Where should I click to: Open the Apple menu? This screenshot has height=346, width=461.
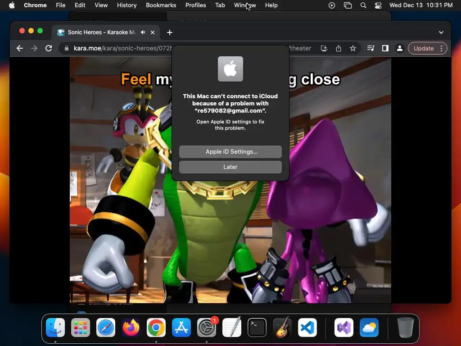(12, 5)
